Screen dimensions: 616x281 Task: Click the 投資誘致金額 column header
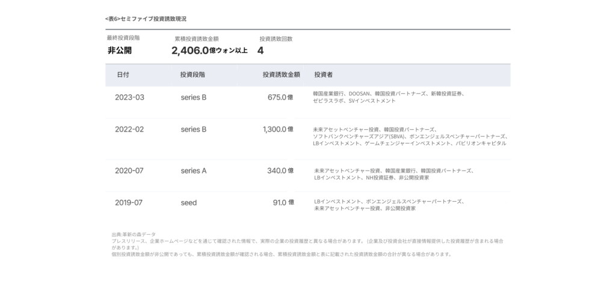click(281, 75)
